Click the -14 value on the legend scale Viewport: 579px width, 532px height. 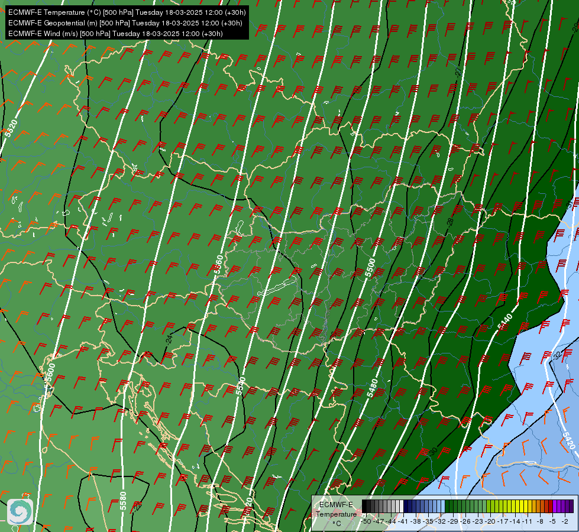coord(515,521)
